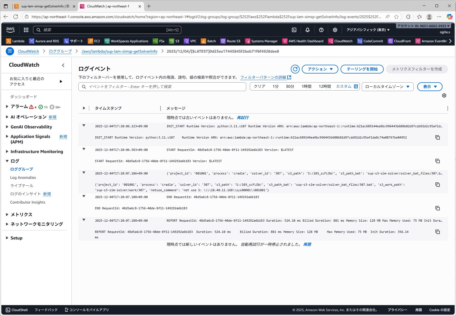Open the ロググループ breadcrumb link

60,51
